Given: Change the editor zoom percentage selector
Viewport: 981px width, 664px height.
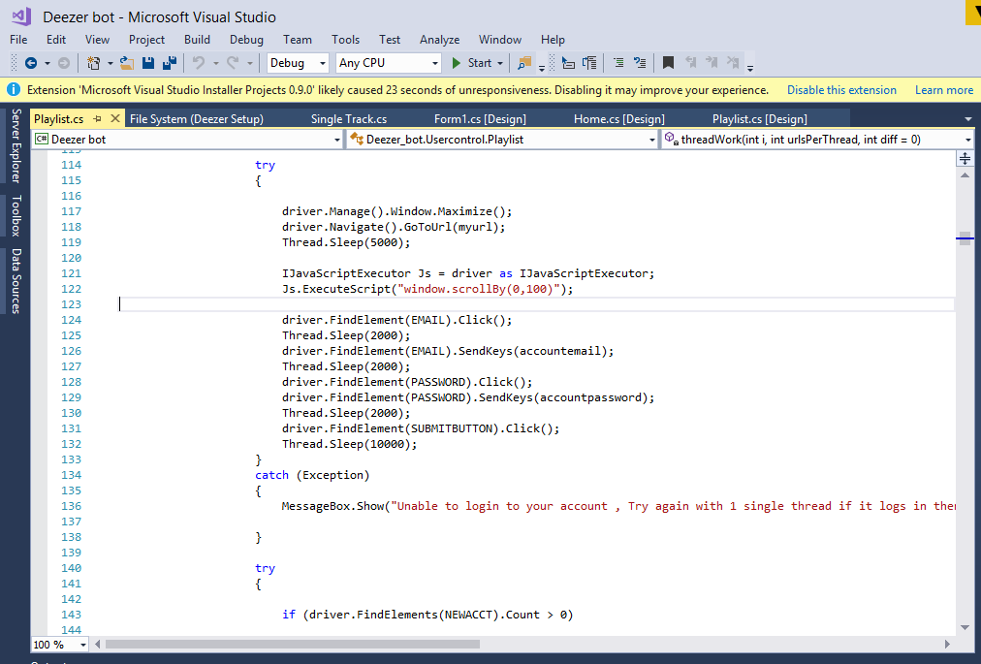Looking at the screenshot, I should (58, 644).
